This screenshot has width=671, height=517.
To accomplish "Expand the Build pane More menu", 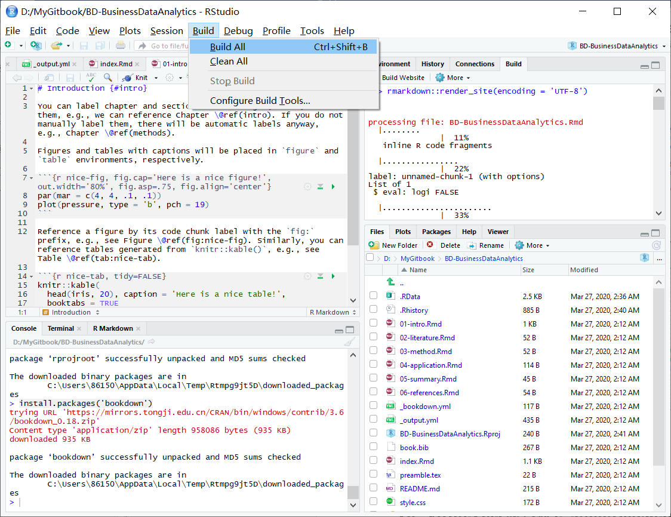I will click(453, 78).
